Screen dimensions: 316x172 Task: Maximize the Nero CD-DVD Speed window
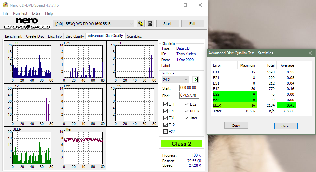point(185,5)
